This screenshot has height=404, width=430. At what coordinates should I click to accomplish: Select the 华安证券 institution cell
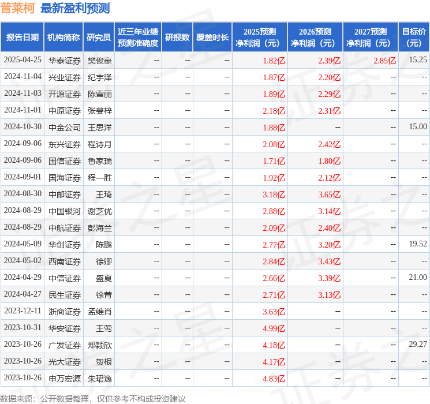[65, 328]
